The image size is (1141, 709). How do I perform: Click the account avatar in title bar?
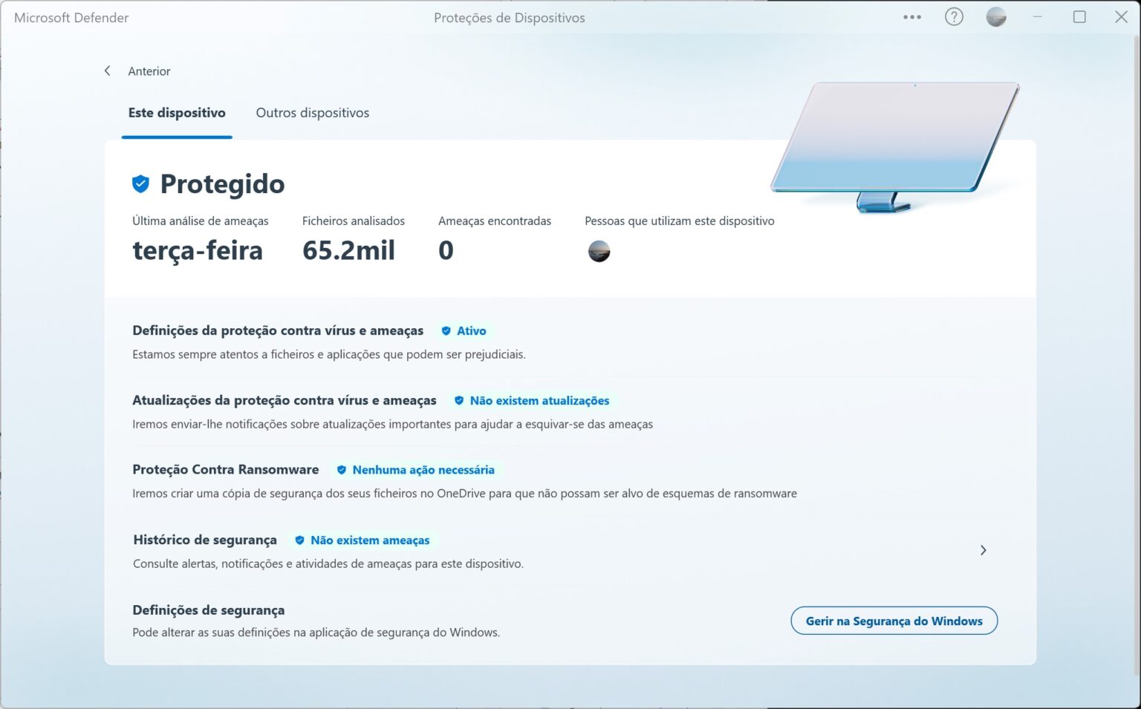pos(996,17)
